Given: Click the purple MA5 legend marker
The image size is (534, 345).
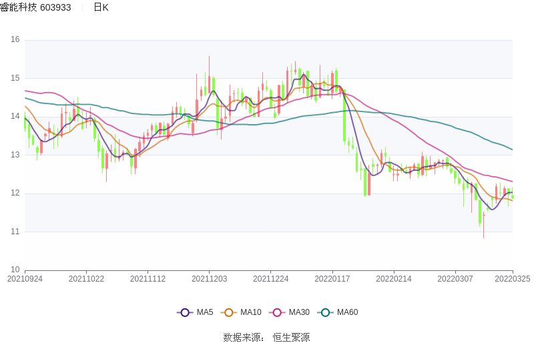Looking at the screenshot, I should click(185, 312).
